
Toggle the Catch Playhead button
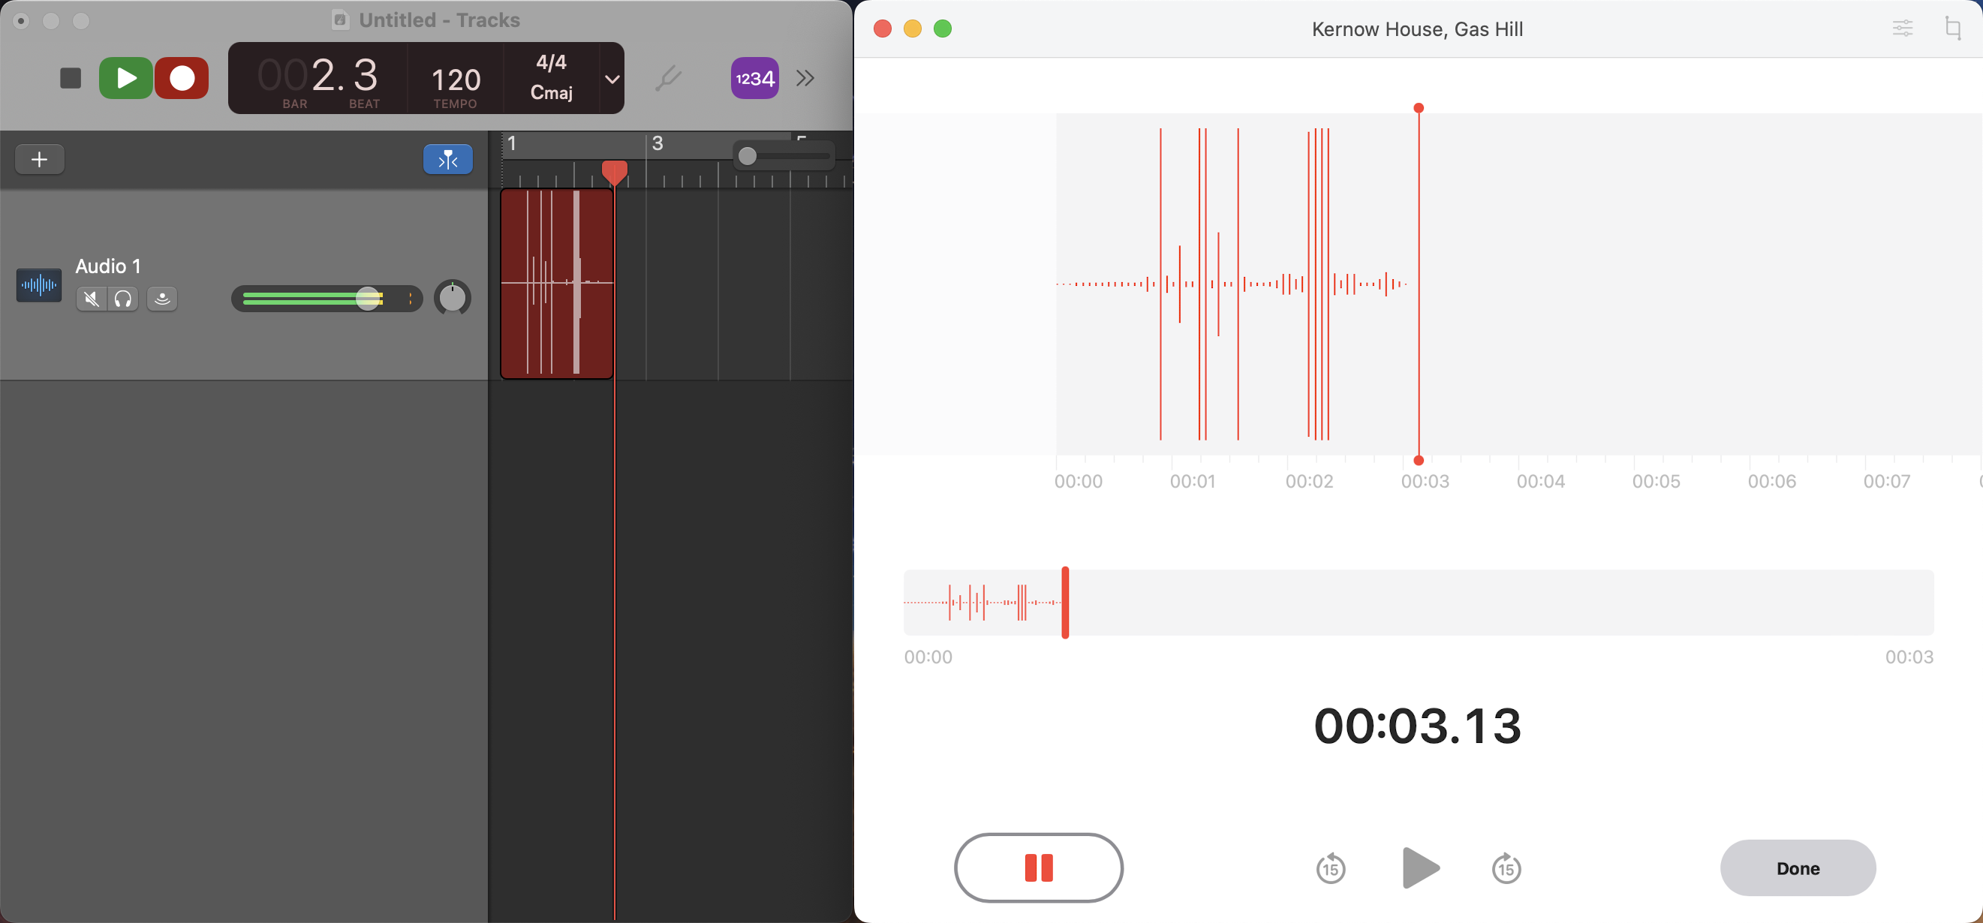pyautogui.click(x=447, y=159)
